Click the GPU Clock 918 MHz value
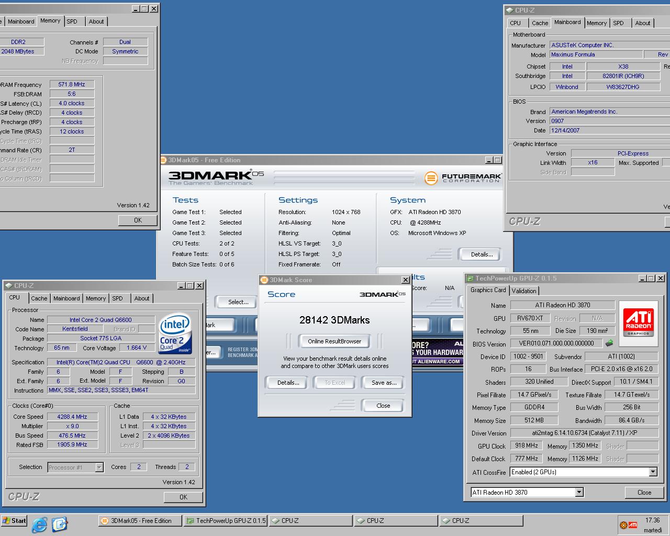This screenshot has height=536, width=670. [527, 446]
